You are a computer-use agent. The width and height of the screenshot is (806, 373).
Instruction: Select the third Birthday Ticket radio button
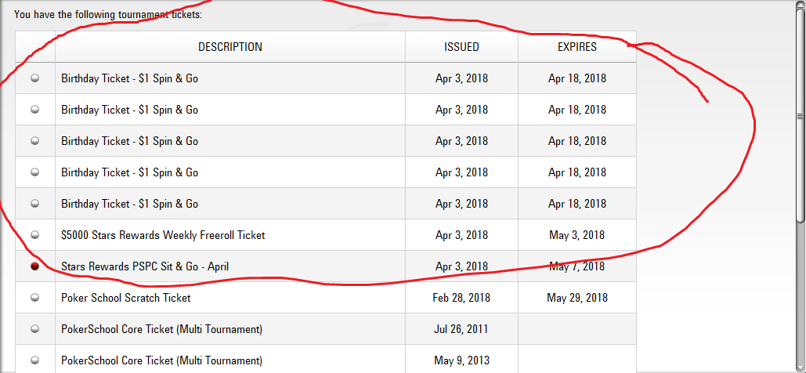[x=35, y=141]
